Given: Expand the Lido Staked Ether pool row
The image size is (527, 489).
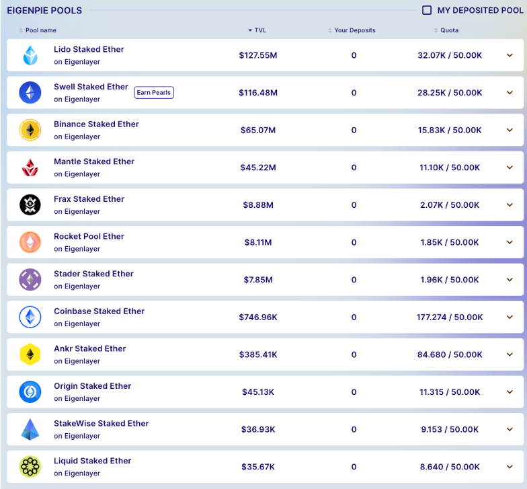Looking at the screenshot, I should [x=510, y=55].
